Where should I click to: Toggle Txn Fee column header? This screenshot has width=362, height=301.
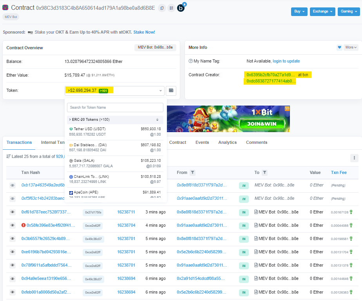coord(338,172)
